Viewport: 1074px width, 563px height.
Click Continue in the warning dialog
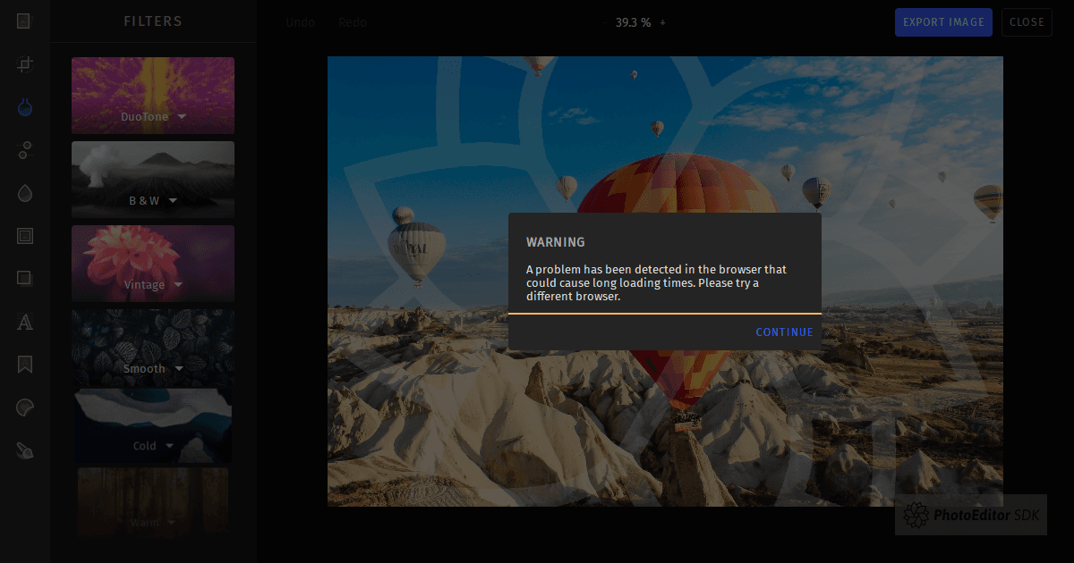(784, 332)
